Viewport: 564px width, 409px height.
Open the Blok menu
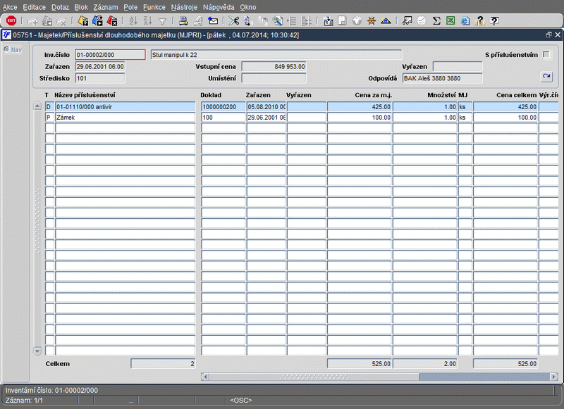[81, 7]
